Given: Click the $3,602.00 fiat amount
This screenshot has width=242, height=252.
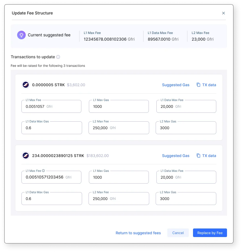Looking at the screenshot, I should pos(76,85).
